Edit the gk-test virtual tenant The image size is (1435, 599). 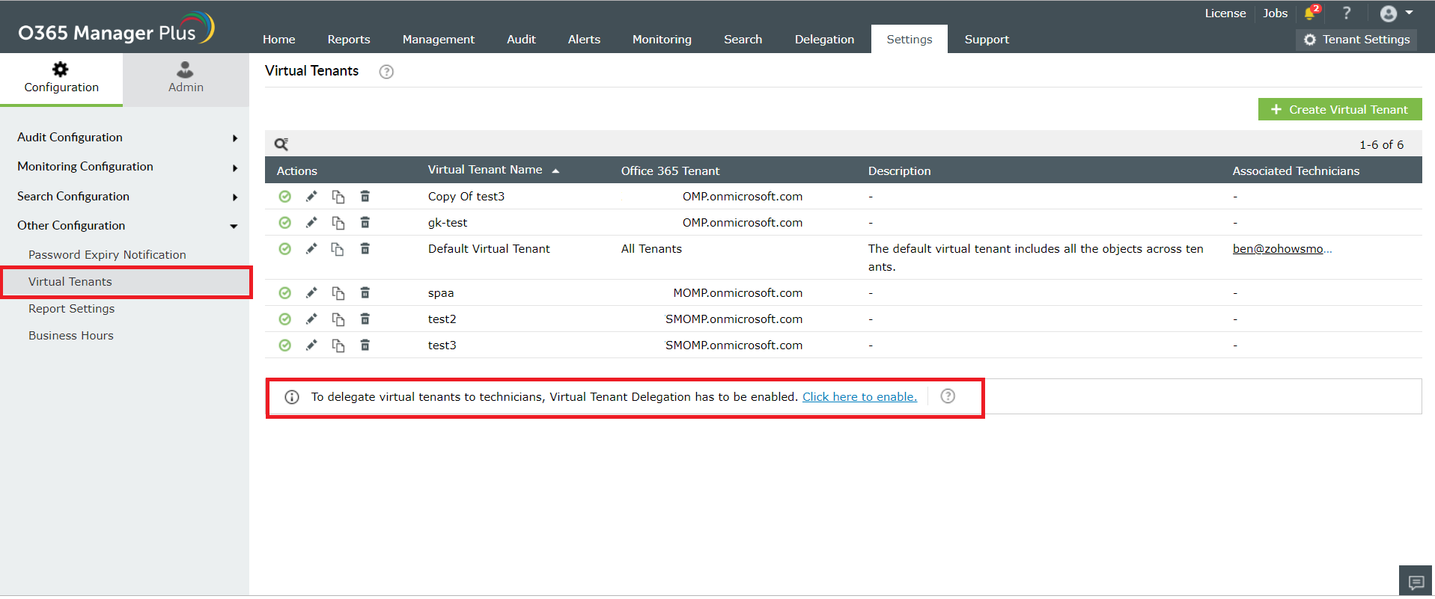pyautogui.click(x=311, y=223)
